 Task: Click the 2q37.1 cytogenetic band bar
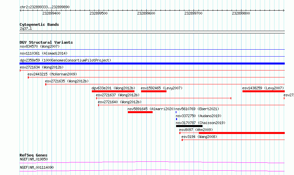152,32
